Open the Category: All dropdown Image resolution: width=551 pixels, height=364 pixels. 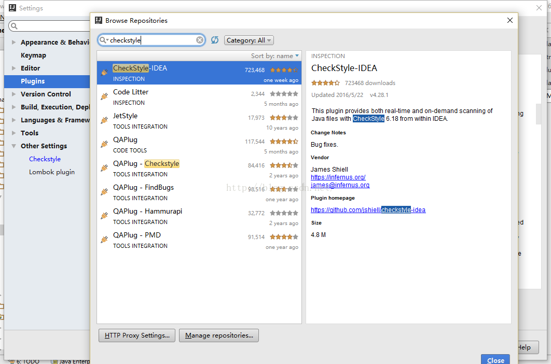tap(249, 40)
